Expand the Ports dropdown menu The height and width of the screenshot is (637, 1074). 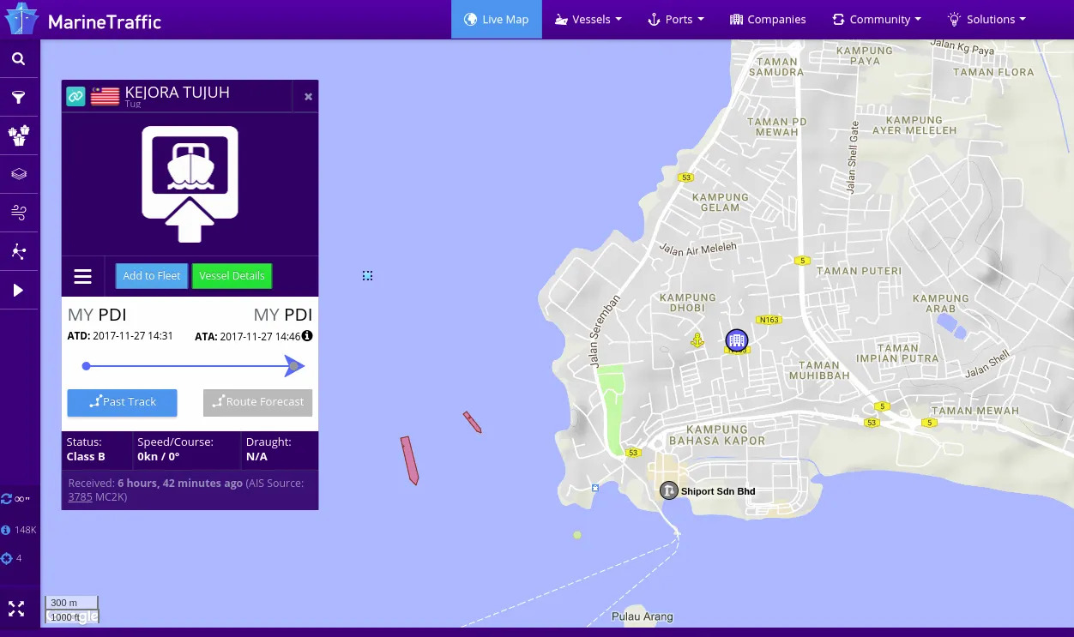(676, 19)
